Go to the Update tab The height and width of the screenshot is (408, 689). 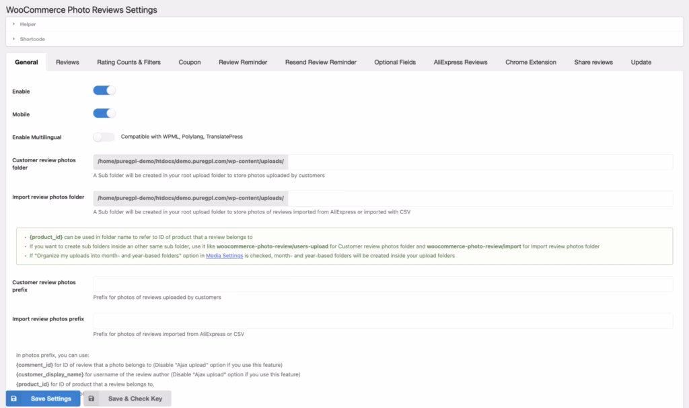(x=641, y=62)
